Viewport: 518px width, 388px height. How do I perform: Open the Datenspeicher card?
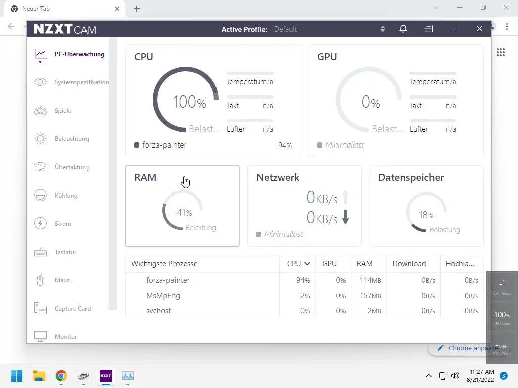pos(426,206)
